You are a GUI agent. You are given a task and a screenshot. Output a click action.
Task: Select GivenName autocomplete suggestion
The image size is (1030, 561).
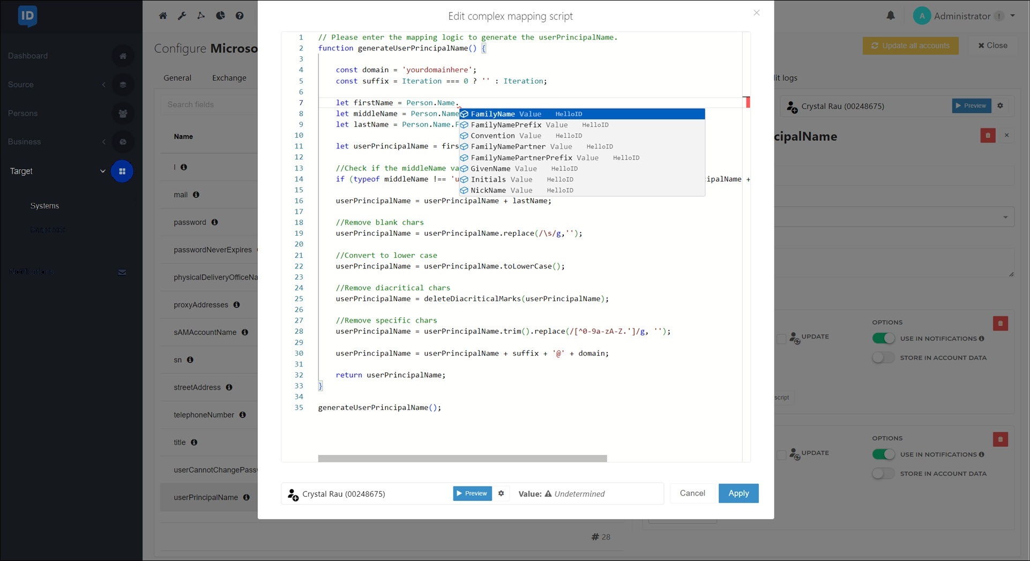(582, 168)
